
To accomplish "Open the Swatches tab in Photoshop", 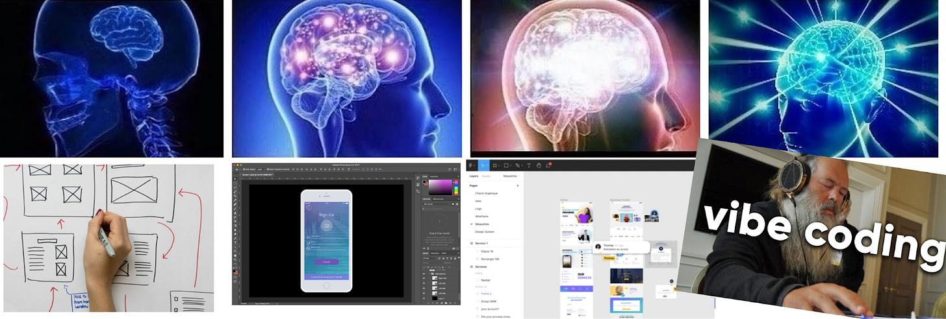I will 434,176.
